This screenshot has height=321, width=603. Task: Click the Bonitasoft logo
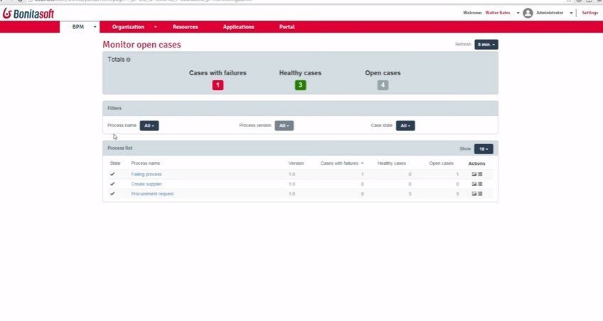29,13
